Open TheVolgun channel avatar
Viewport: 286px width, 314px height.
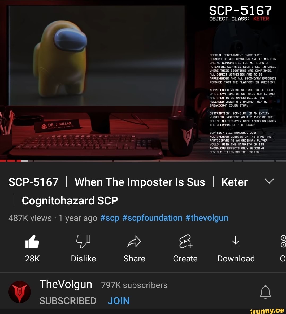click(x=20, y=292)
